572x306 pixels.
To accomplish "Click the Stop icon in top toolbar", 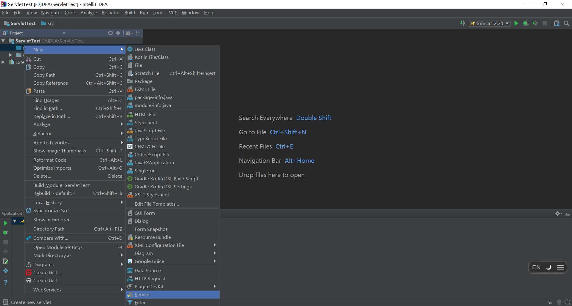I will pyautogui.click(x=545, y=23).
